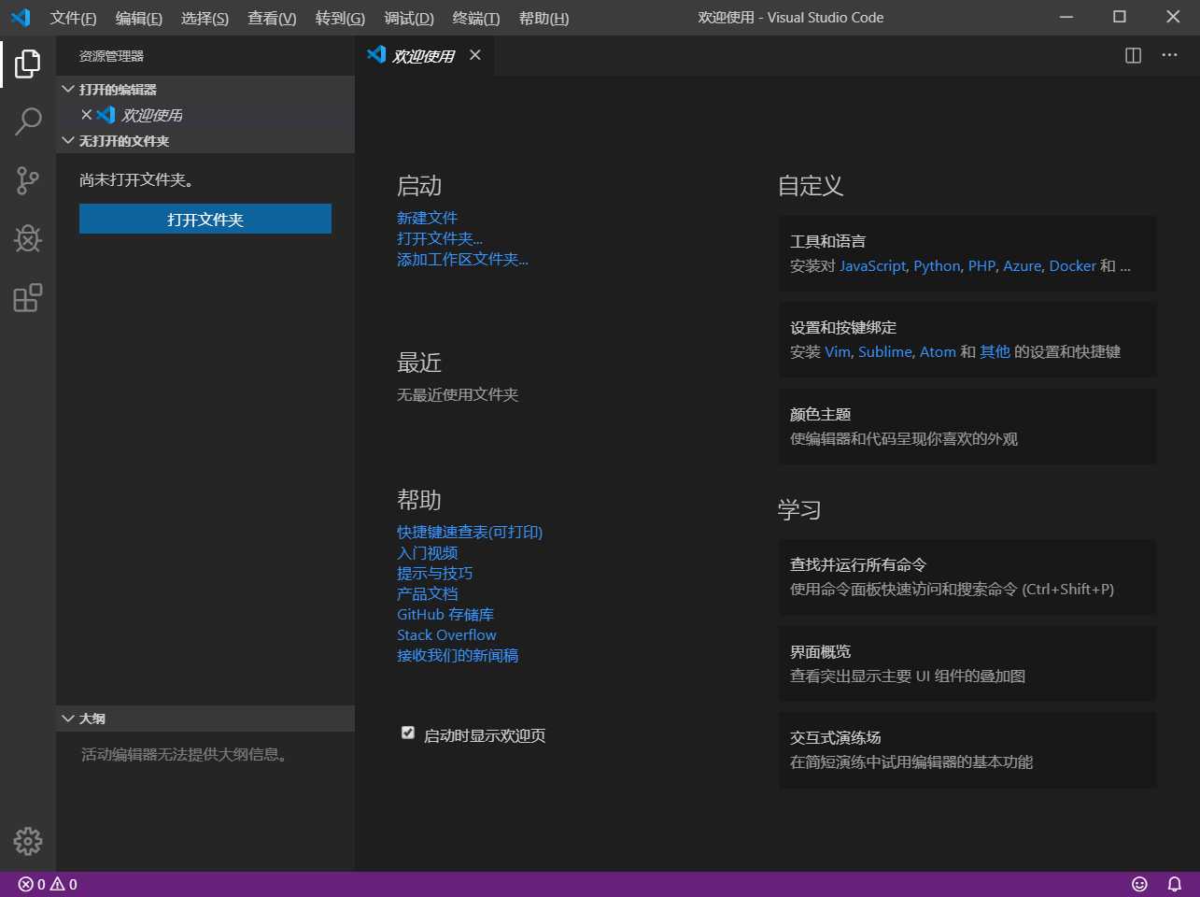Open the 编辑(E) menu
This screenshot has width=1200, height=897.
tap(138, 18)
